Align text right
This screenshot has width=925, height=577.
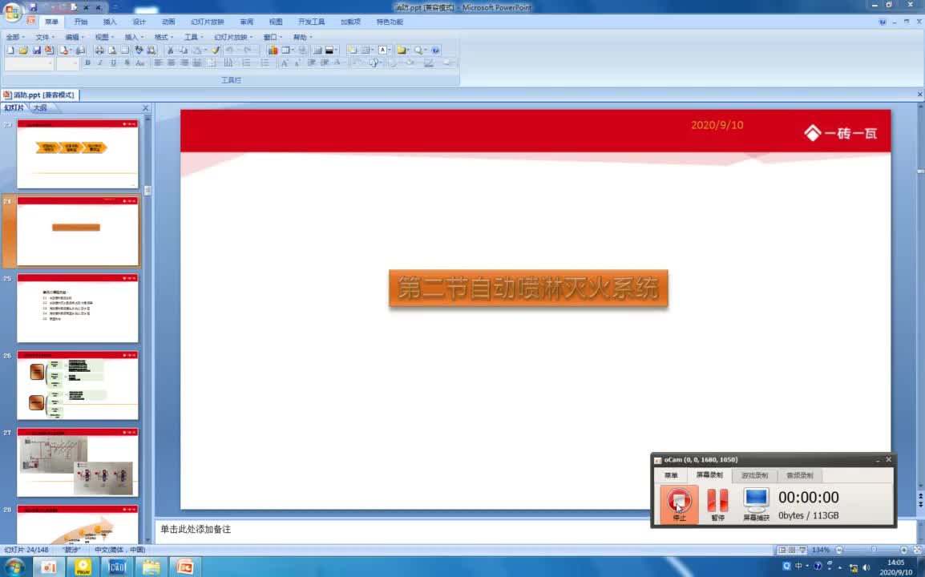(x=184, y=63)
